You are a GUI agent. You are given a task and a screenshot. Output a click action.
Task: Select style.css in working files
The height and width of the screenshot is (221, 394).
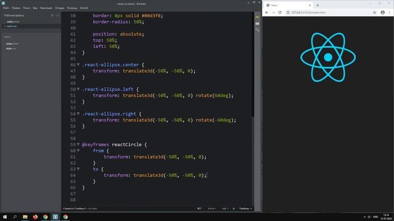pyautogui.click(x=12, y=26)
